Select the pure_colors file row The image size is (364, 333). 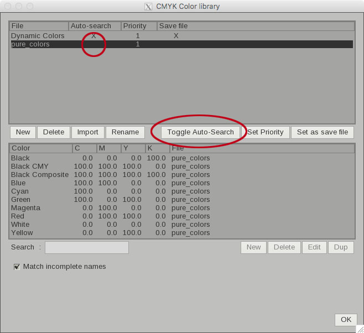tap(30, 44)
